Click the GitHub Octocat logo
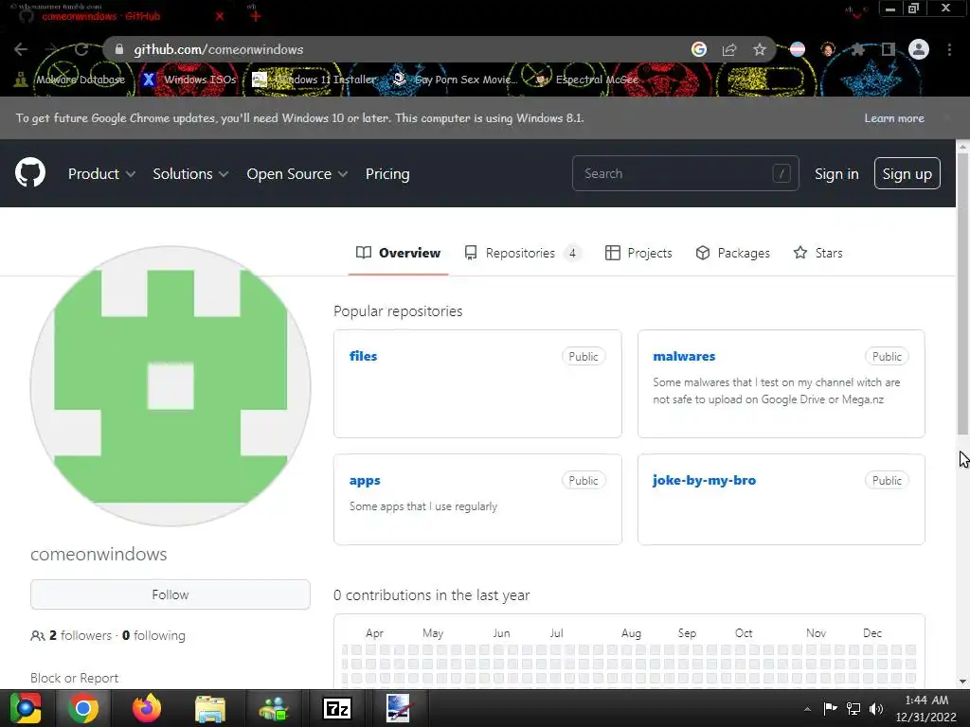The height and width of the screenshot is (727, 970). point(30,173)
